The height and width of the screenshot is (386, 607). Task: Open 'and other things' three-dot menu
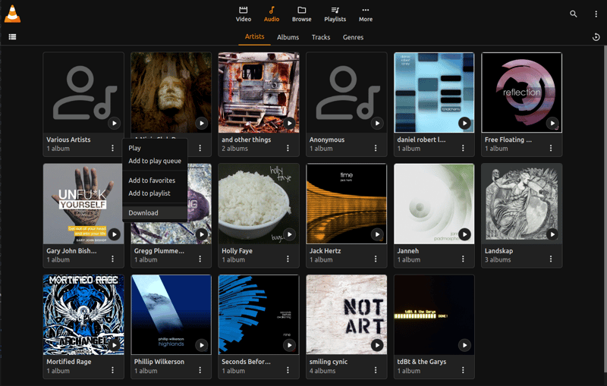point(288,148)
